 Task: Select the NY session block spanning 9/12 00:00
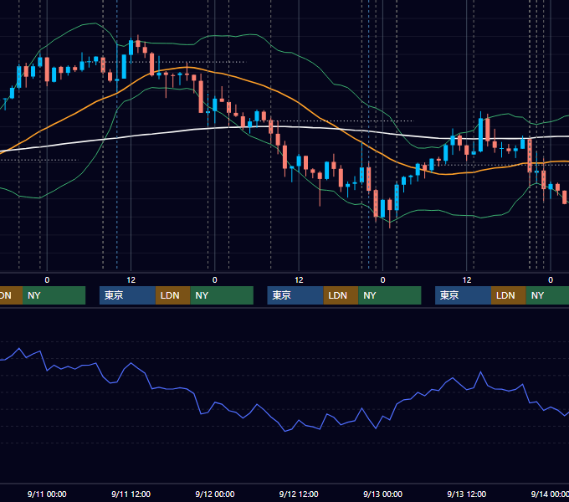pos(222,295)
